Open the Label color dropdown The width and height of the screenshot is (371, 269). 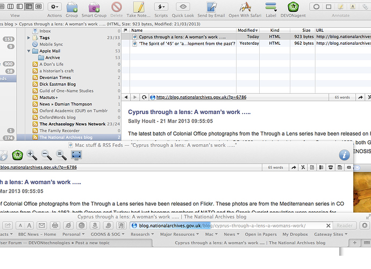click(x=271, y=7)
